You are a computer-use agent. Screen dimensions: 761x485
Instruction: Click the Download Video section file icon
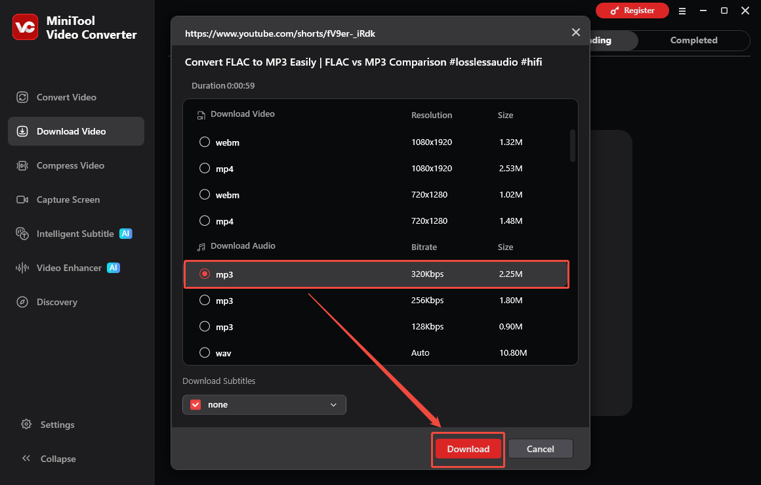(x=201, y=115)
